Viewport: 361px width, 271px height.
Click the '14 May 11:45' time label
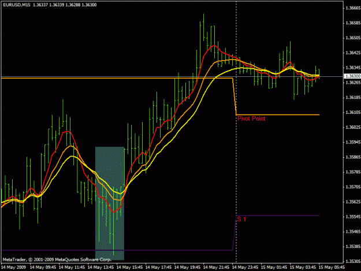point(72,268)
